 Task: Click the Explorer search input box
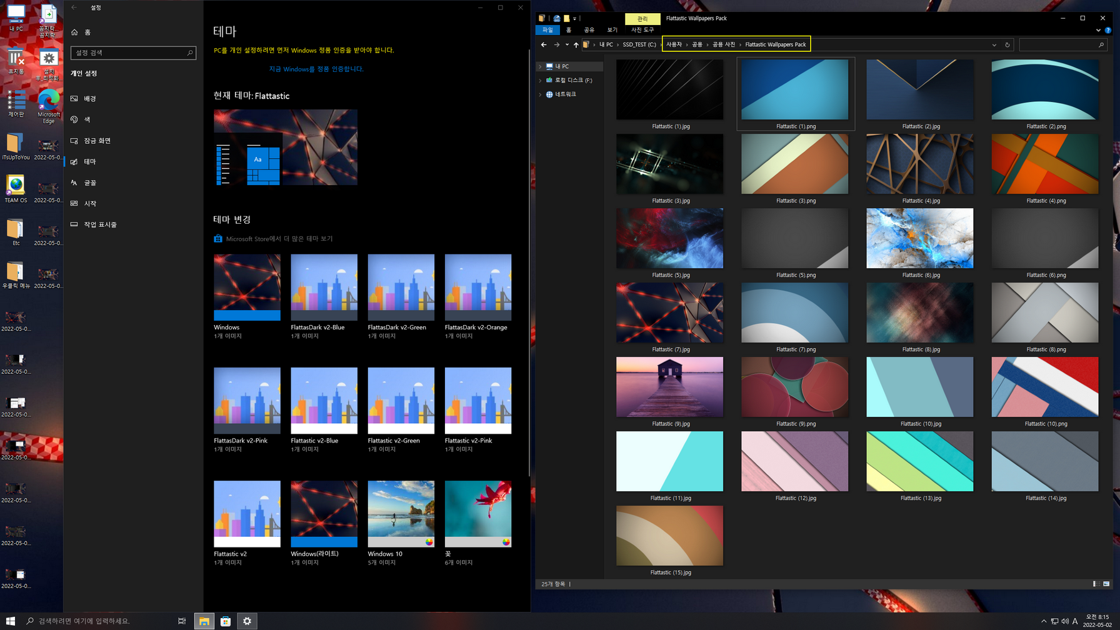tap(1062, 44)
